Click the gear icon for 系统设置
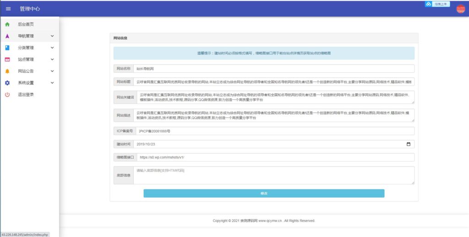The width and height of the screenshot is (469, 237). [x=7, y=83]
